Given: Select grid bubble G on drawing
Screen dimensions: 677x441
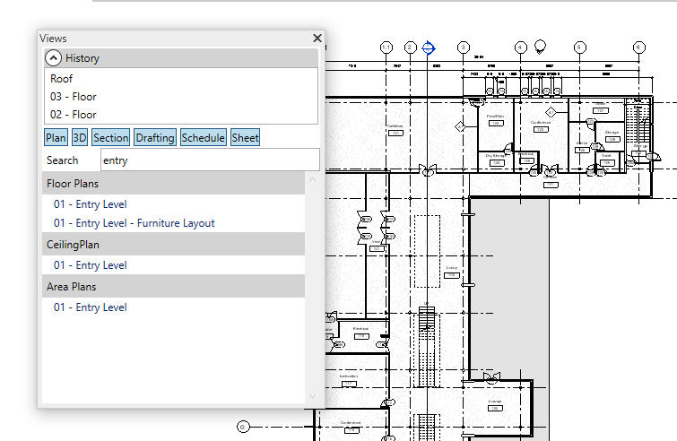Looking at the screenshot, I should click(x=243, y=427).
